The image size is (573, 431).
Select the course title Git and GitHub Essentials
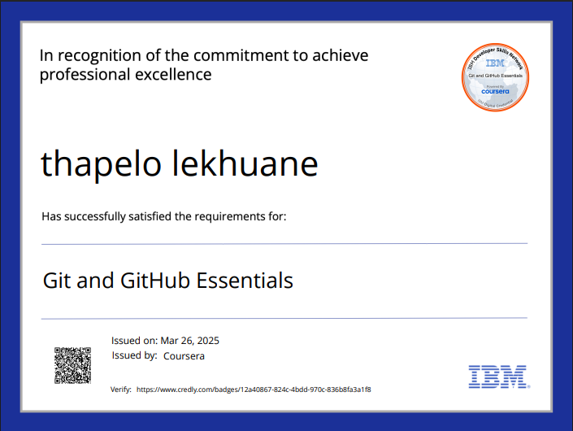(x=167, y=281)
